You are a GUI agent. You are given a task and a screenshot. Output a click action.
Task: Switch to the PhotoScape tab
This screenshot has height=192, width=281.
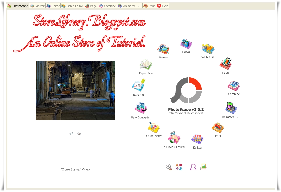[18, 6]
